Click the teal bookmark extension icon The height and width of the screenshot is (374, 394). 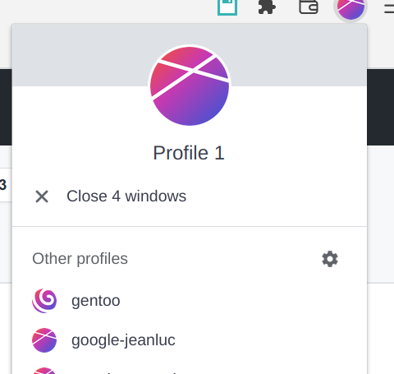[x=227, y=7]
